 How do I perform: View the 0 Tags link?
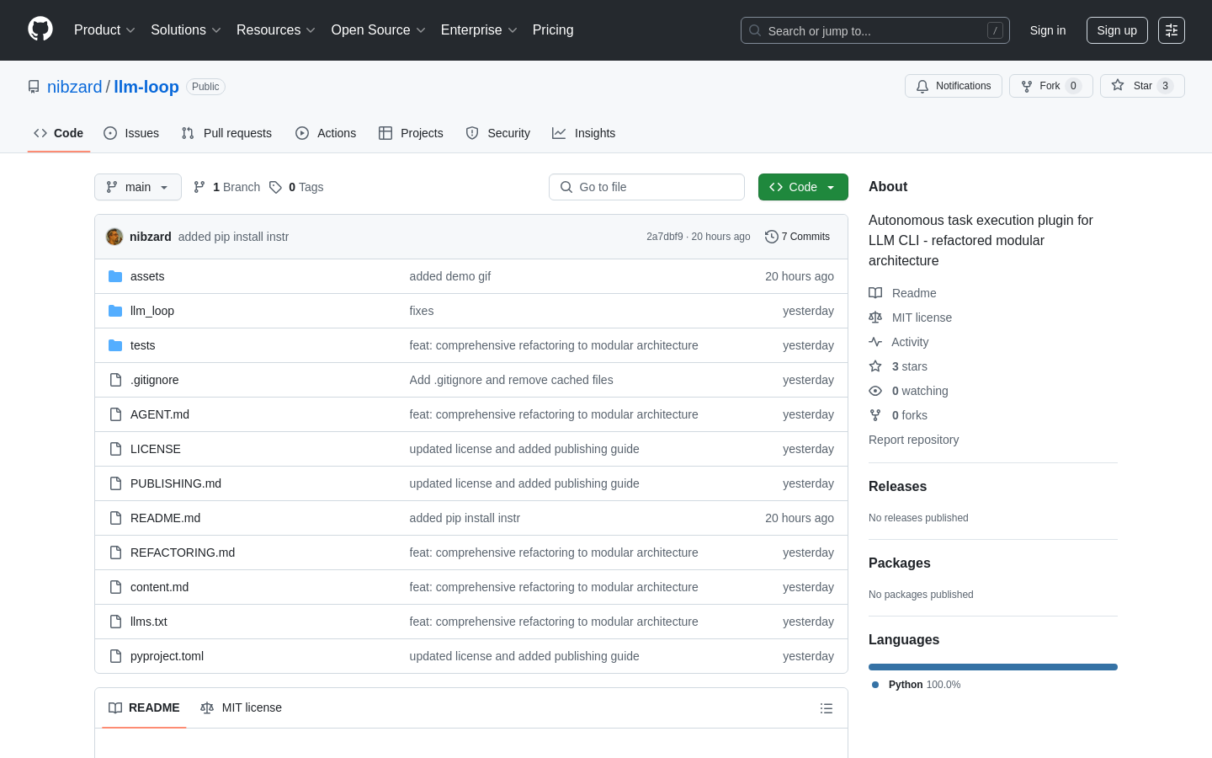pyautogui.click(x=296, y=187)
